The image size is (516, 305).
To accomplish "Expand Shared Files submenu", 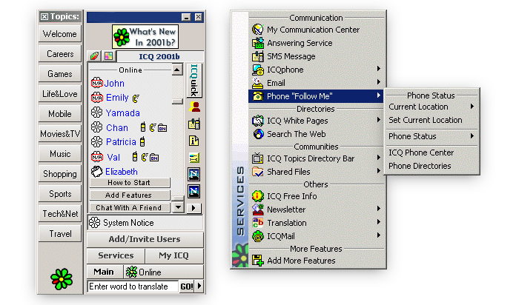I will pos(317,172).
